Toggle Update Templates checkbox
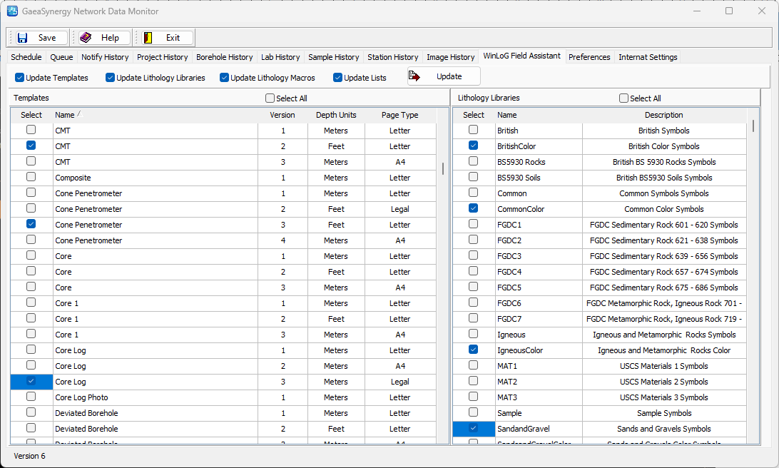Screen dimensions: 779x468 (x=19, y=78)
